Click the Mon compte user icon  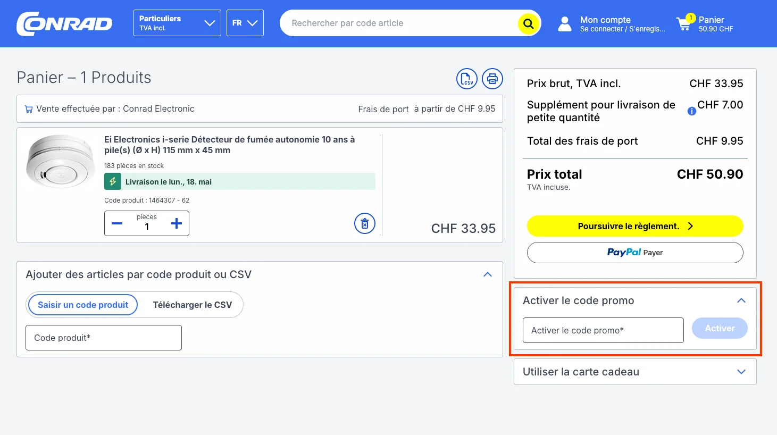tap(565, 23)
